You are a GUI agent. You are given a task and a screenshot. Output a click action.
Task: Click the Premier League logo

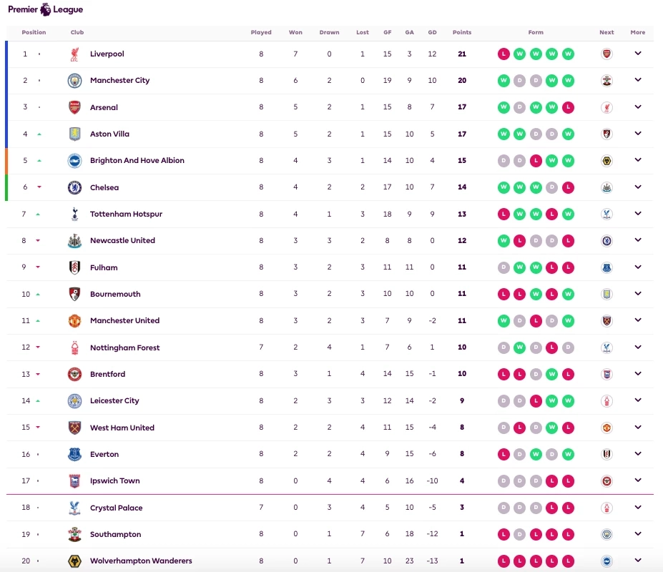click(x=45, y=9)
